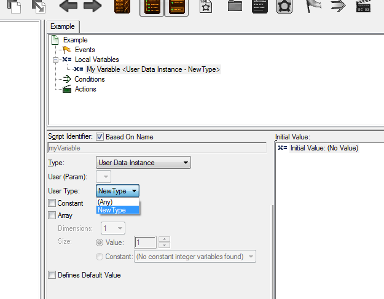The height and width of the screenshot is (299, 384).
Task: Choose (Any) from the User Type list
Action: coord(117,202)
